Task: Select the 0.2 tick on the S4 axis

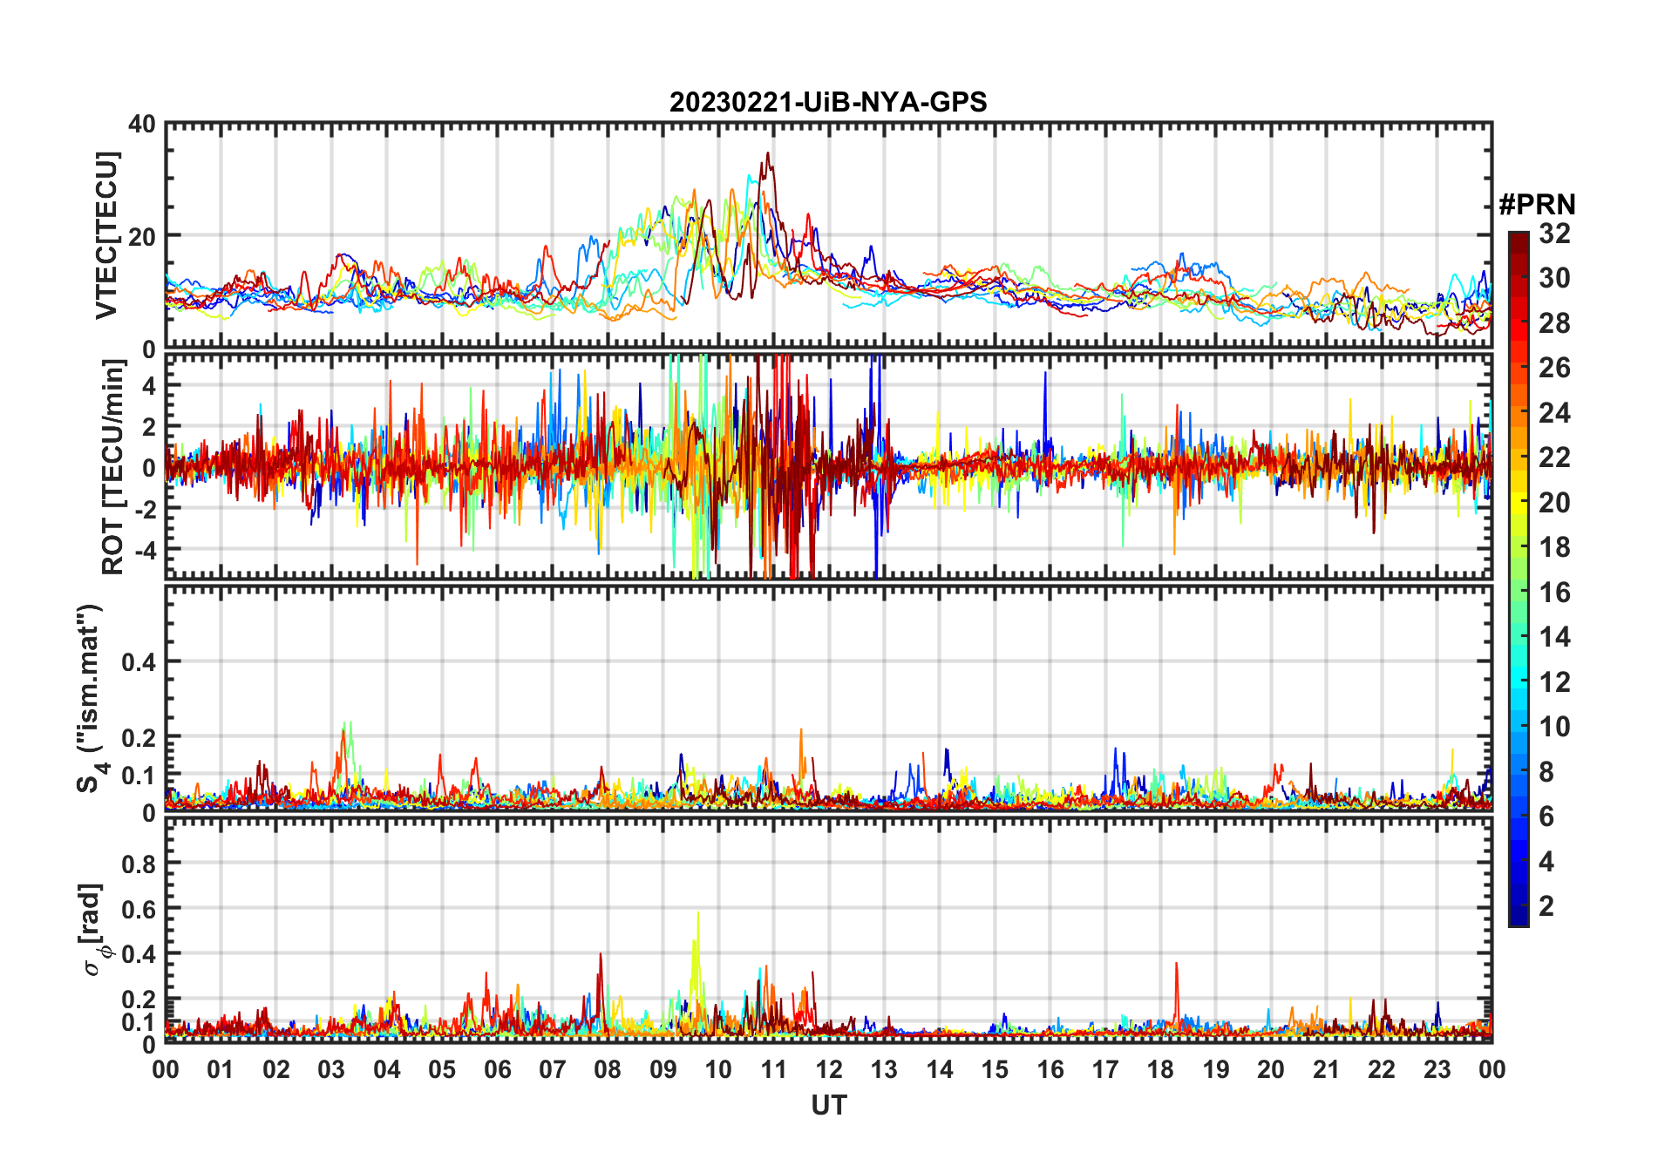Action: tap(139, 737)
